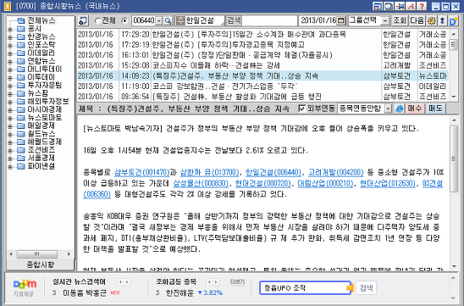This screenshot has width=464, height=306.
Task: Expand the 이데일리 tree folder
Action: point(10,53)
